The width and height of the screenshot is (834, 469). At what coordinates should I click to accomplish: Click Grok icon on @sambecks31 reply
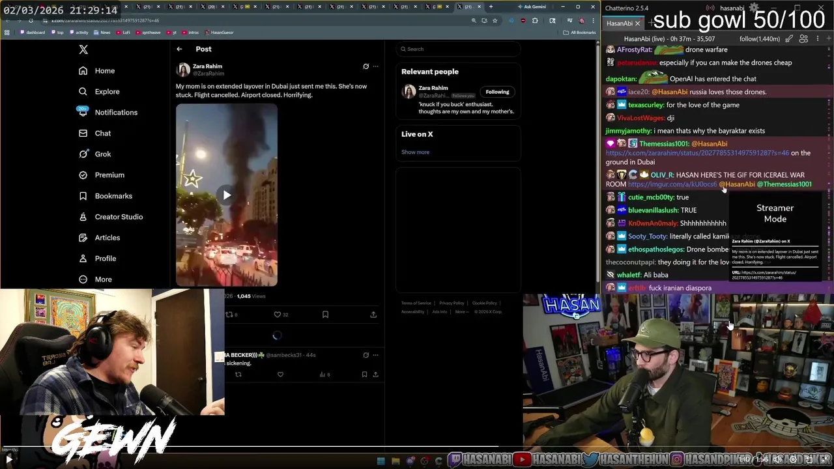pyautogui.click(x=366, y=355)
